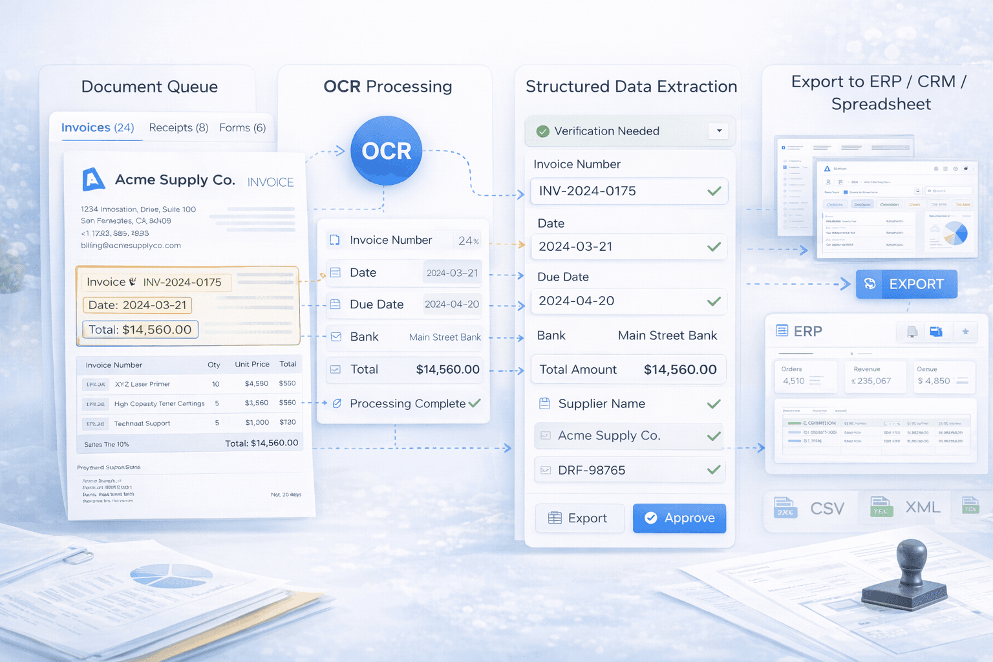Click the CSV format label
The image size is (993, 662).
tap(827, 508)
